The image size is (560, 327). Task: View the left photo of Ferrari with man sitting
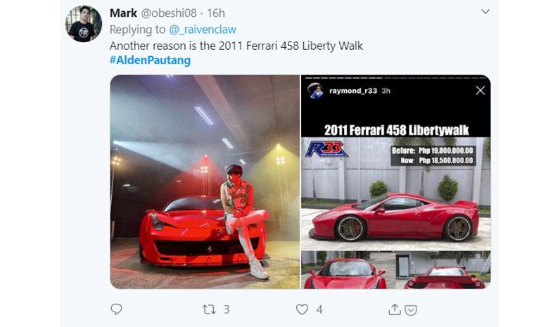click(x=205, y=181)
